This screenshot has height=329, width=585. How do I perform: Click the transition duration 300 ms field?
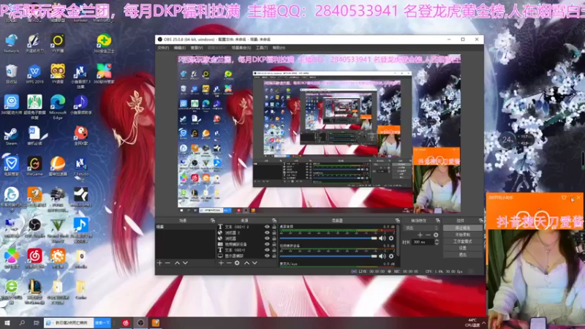point(423,242)
